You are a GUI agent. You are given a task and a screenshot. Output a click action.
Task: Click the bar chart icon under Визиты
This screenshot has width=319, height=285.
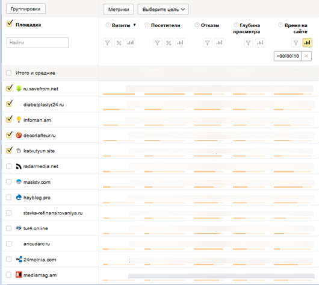[x=131, y=43]
